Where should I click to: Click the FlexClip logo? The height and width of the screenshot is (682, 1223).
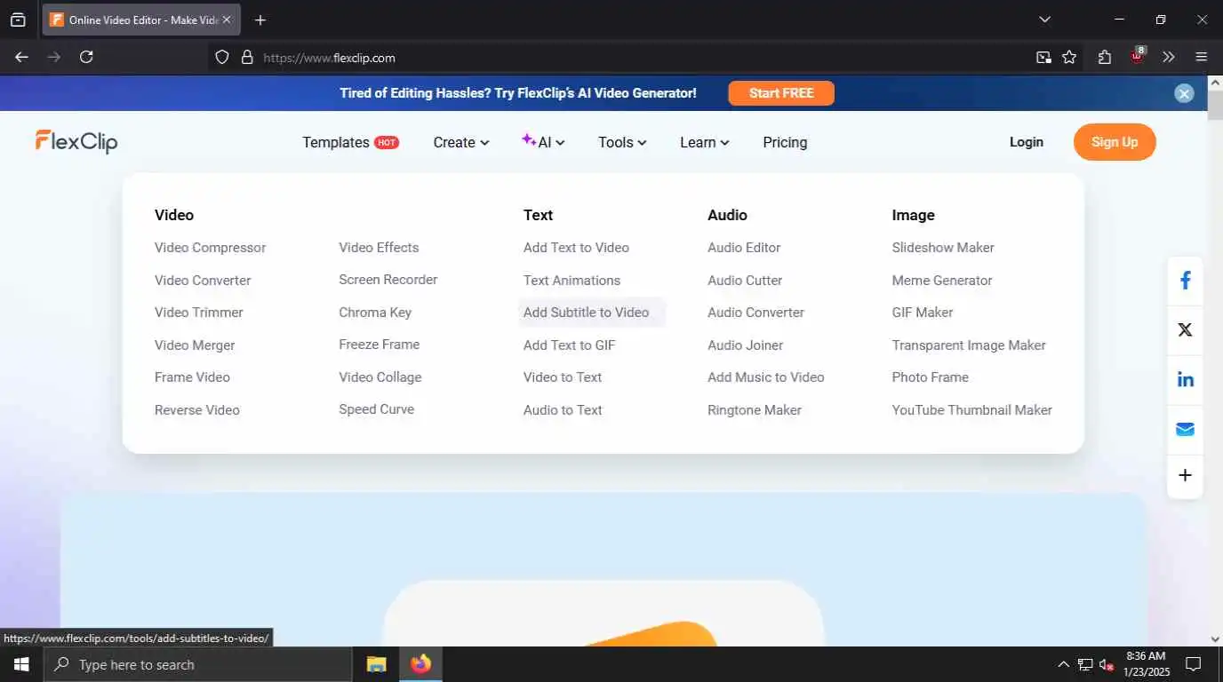pyautogui.click(x=76, y=141)
